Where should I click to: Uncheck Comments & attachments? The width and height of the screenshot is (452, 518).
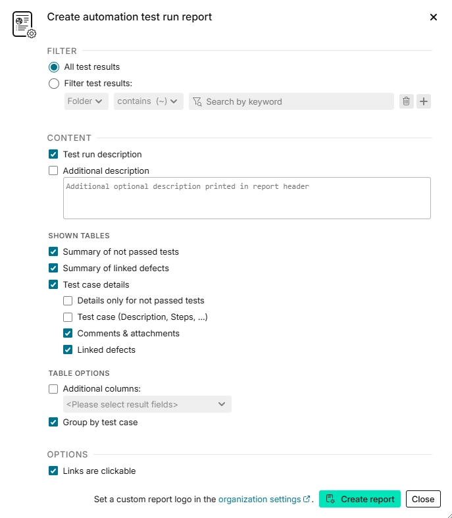68,333
